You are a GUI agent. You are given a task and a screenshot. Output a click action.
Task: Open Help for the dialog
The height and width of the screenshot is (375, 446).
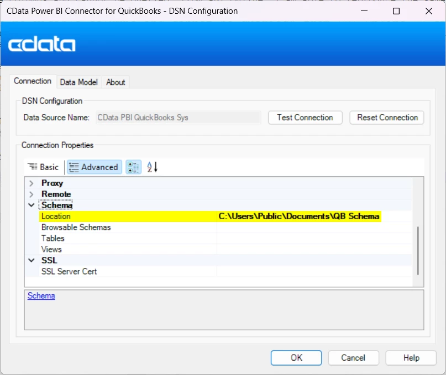[411, 358]
